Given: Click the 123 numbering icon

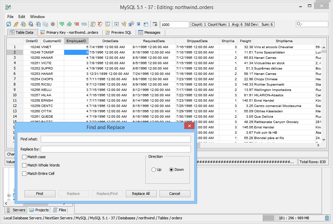Looking at the screenshot, I should tap(124, 24).
